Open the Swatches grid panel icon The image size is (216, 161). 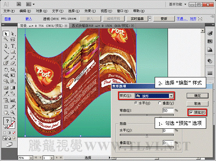tap(210, 41)
